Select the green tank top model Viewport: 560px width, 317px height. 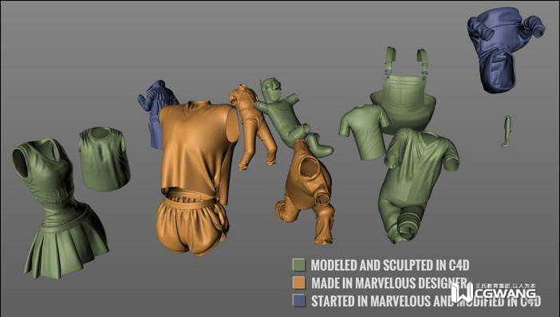pyautogui.click(x=104, y=158)
